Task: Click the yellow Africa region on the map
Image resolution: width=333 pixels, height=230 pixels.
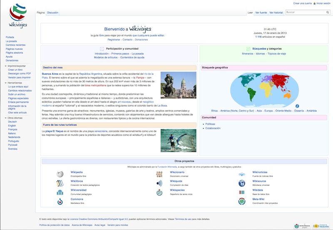Action: click(x=266, y=89)
